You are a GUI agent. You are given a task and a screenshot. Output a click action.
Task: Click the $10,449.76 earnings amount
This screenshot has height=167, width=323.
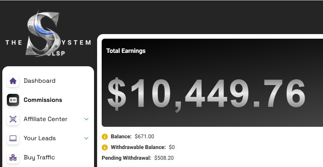point(206,94)
